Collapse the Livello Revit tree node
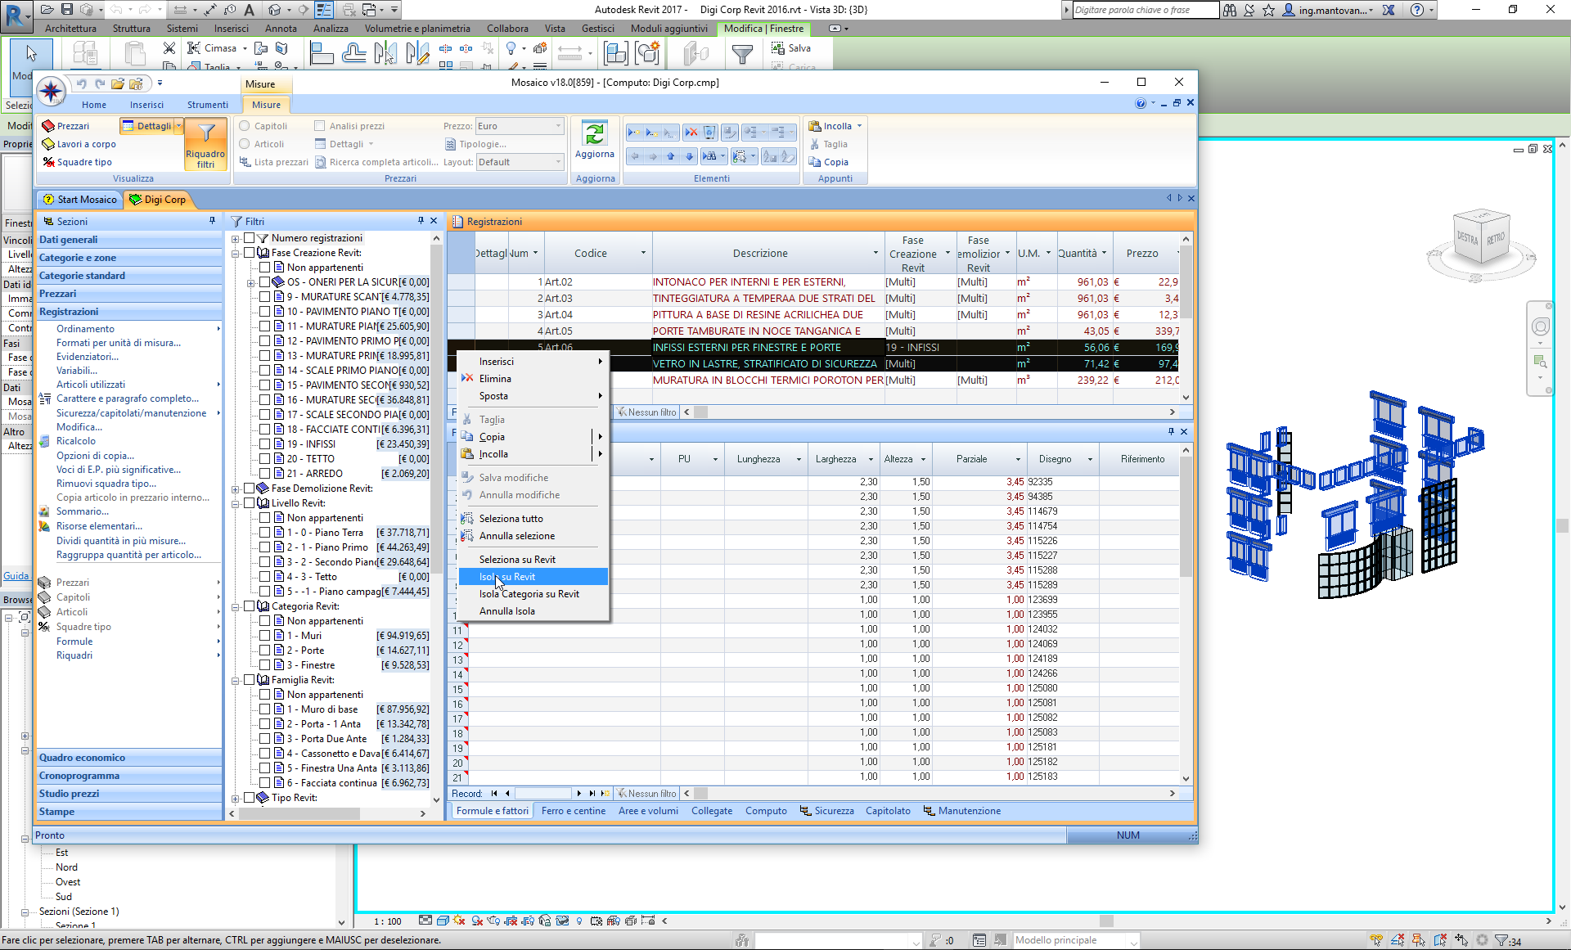 [x=236, y=503]
